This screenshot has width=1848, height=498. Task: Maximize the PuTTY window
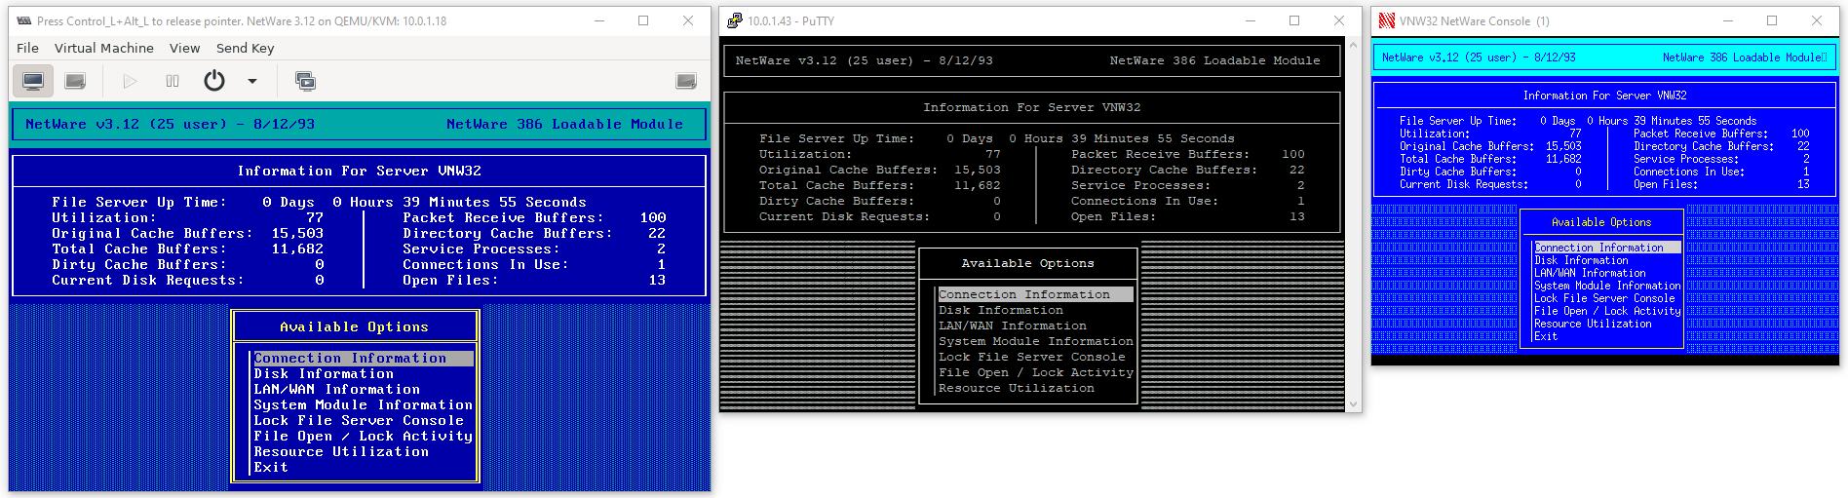[1294, 20]
